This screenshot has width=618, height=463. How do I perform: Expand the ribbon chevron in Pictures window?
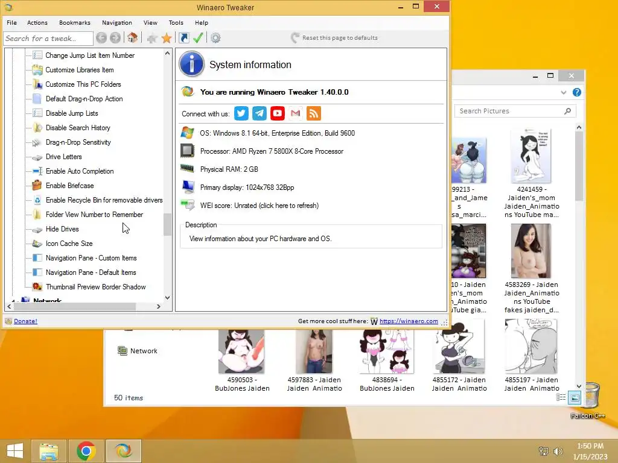click(564, 92)
